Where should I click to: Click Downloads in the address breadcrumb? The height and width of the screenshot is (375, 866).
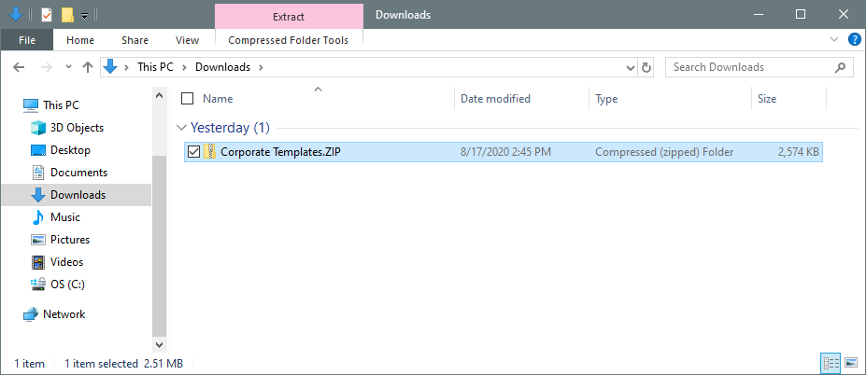[222, 67]
